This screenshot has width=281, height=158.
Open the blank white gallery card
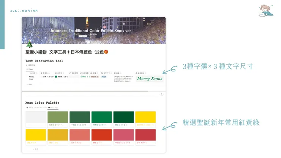click(36, 119)
